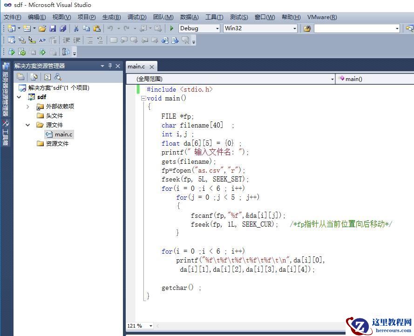Viewport: 414px width, 336px height.
Task: Collapse the 源文件 folder node
Action: 28,125
